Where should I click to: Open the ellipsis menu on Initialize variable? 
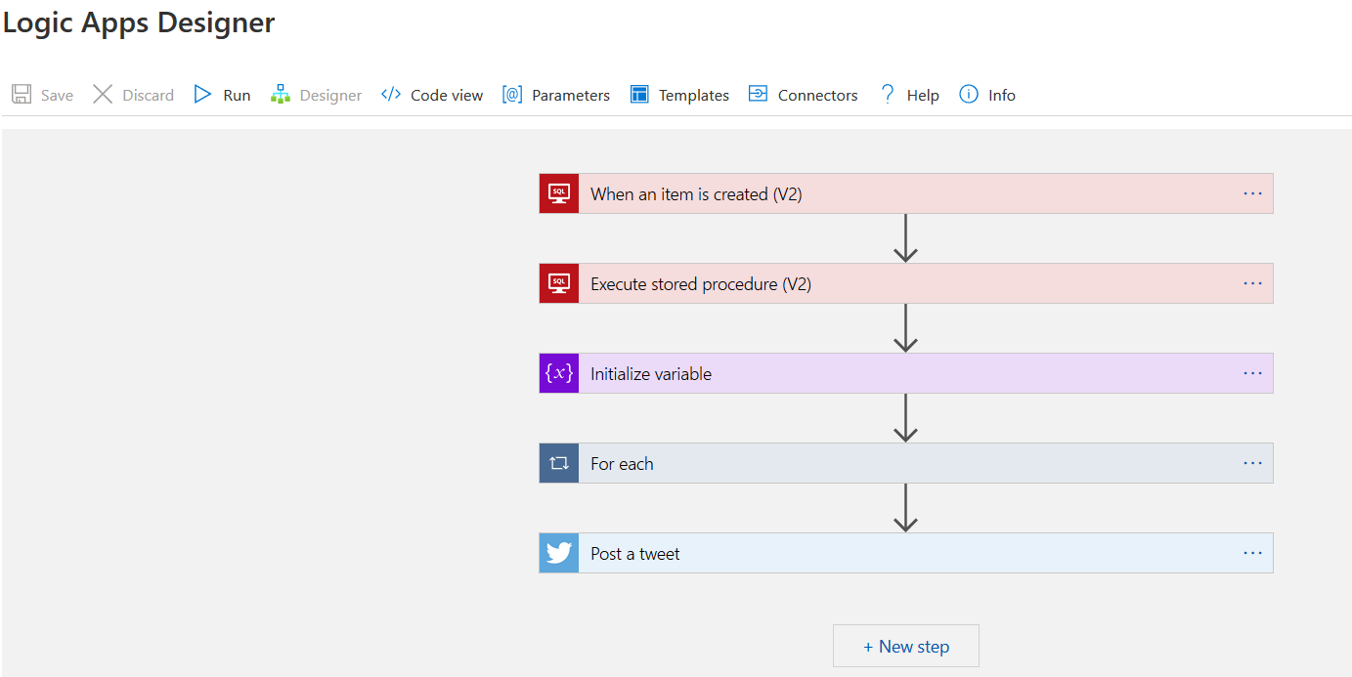click(x=1252, y=373)
